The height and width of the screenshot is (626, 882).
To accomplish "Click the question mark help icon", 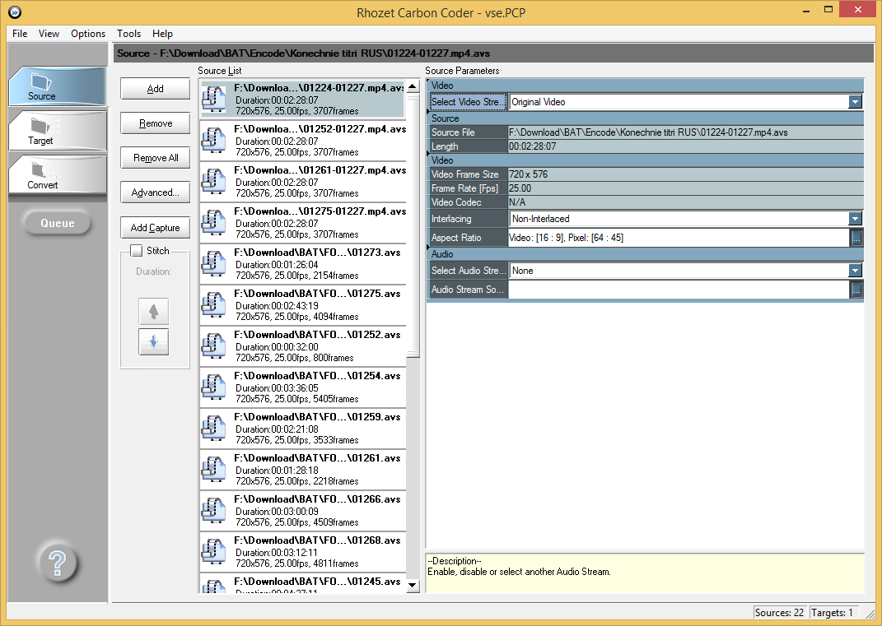I will (x=58, y=563).
